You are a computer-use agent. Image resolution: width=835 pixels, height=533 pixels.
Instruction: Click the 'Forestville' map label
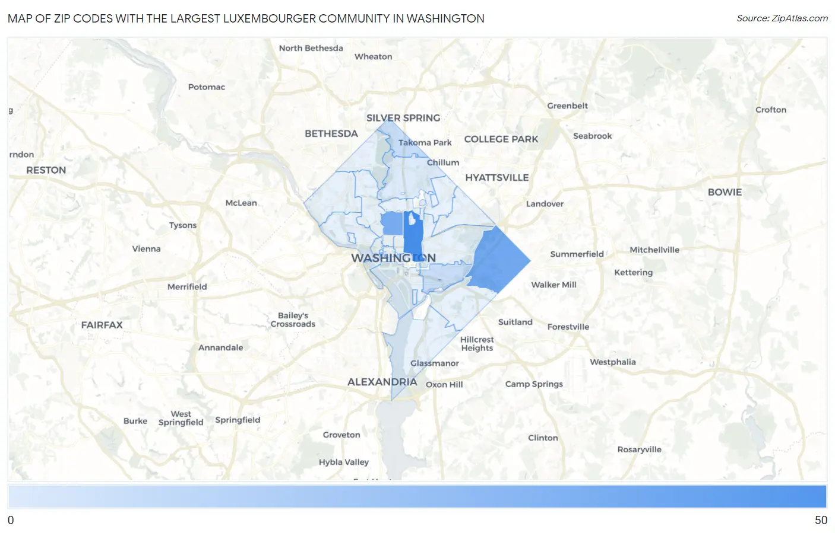[568, 327]
